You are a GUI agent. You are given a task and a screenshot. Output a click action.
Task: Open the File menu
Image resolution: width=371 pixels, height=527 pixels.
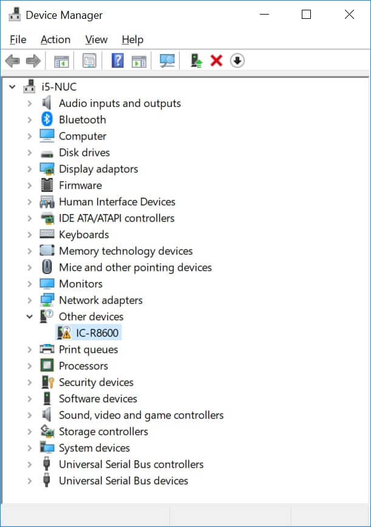click(18, 40)
